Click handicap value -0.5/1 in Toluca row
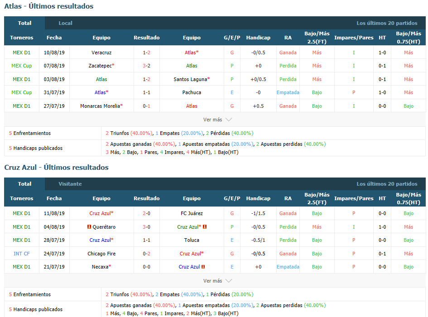Image resolution: width=428 pixels, height=317 pixels. click(x=258, y=240)
